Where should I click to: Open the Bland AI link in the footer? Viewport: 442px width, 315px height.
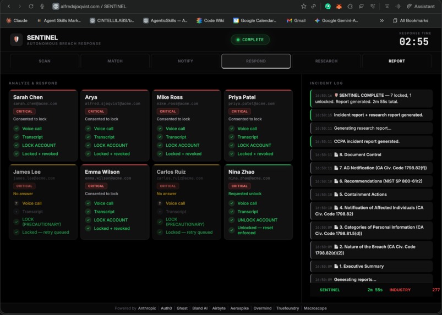pos(200,308)
